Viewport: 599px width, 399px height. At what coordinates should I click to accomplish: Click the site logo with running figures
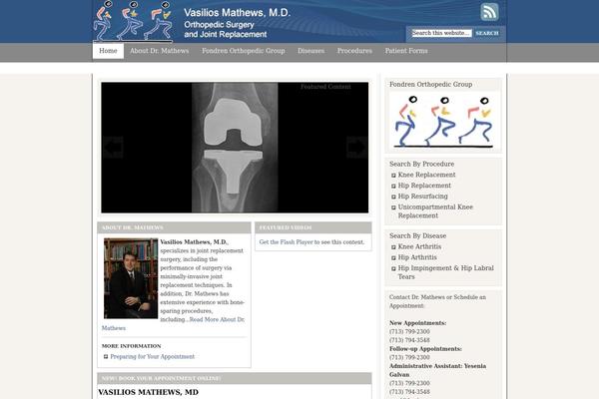tap(135, 22)
